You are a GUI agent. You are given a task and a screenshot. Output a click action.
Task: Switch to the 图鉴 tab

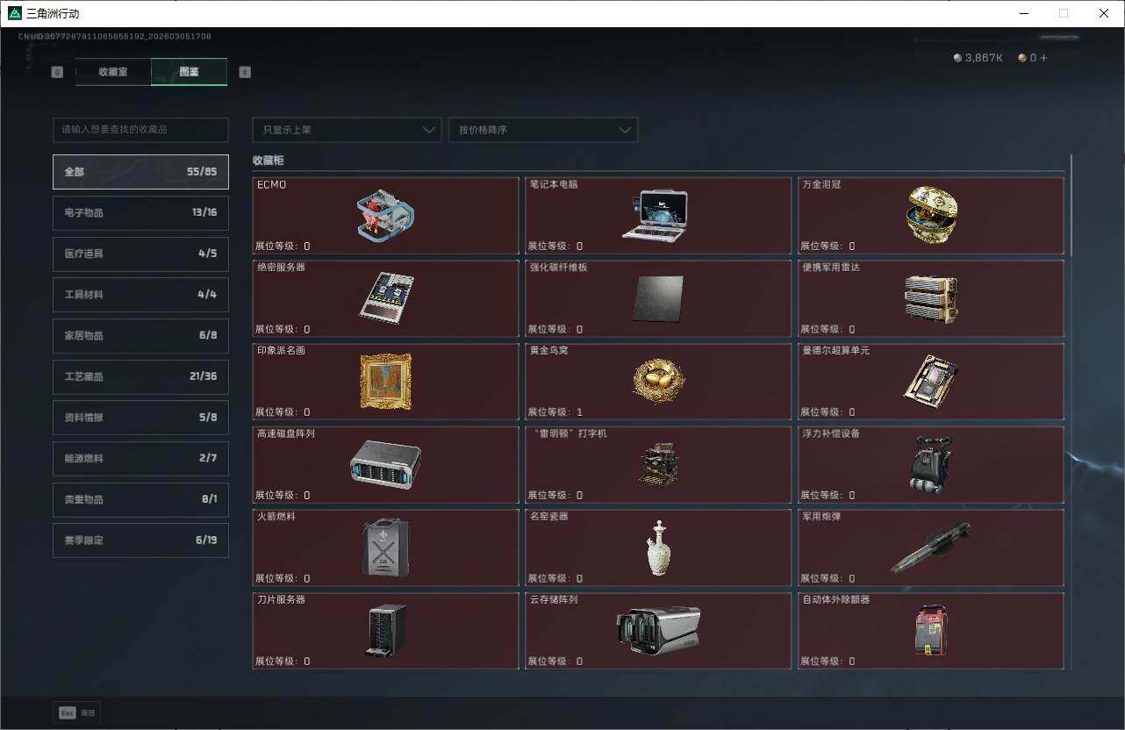189,72
